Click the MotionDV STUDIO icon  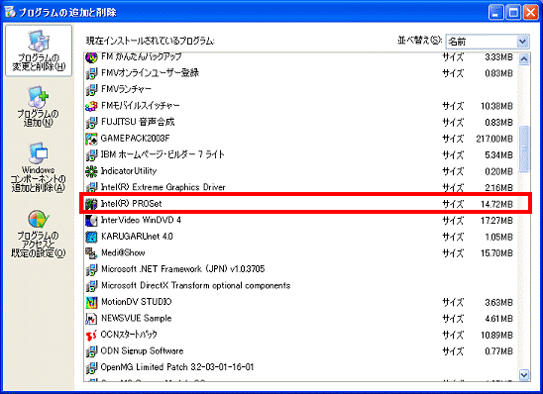[x=91, y=302]
